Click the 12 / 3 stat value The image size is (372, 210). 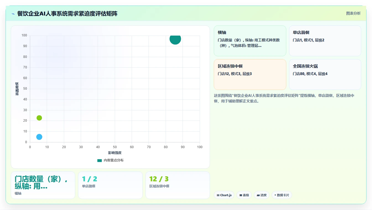159,179
